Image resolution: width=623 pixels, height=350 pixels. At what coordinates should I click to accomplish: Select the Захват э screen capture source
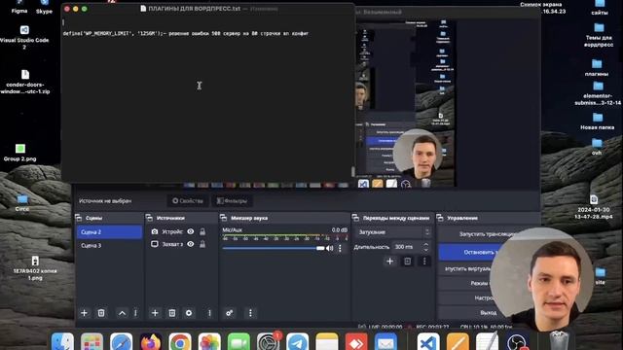[172, 244]
